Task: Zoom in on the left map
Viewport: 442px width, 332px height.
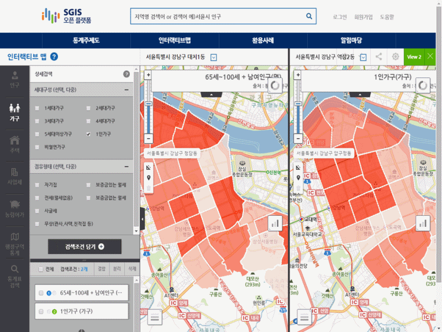Action: click(x=148, y=74)
